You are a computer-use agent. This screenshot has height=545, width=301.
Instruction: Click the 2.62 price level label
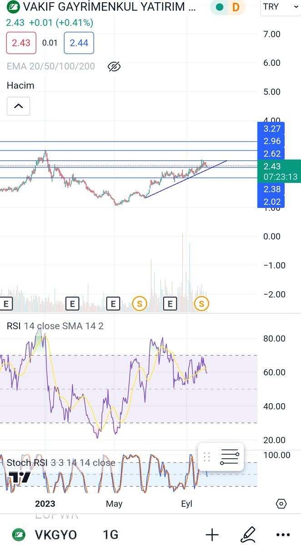click(272, 154)
